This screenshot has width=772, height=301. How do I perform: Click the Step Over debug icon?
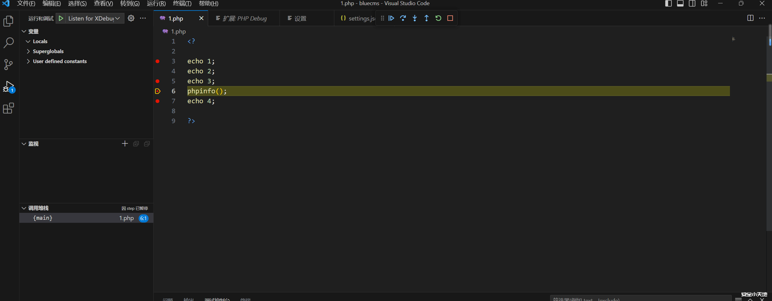(403, 18)
